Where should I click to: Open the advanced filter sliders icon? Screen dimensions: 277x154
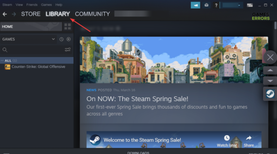[68, 50]
